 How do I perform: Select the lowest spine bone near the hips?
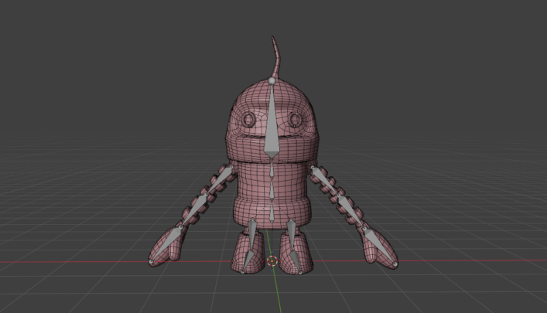click(272, 213)
